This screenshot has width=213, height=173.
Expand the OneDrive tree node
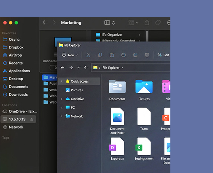pos(61,99)
